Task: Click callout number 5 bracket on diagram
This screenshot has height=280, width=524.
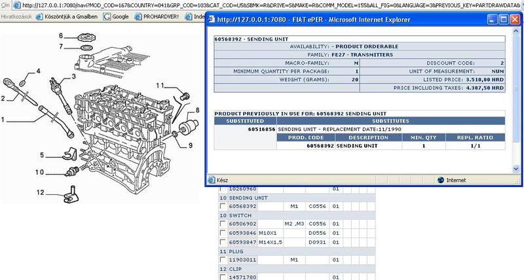Action: point(42,155)
